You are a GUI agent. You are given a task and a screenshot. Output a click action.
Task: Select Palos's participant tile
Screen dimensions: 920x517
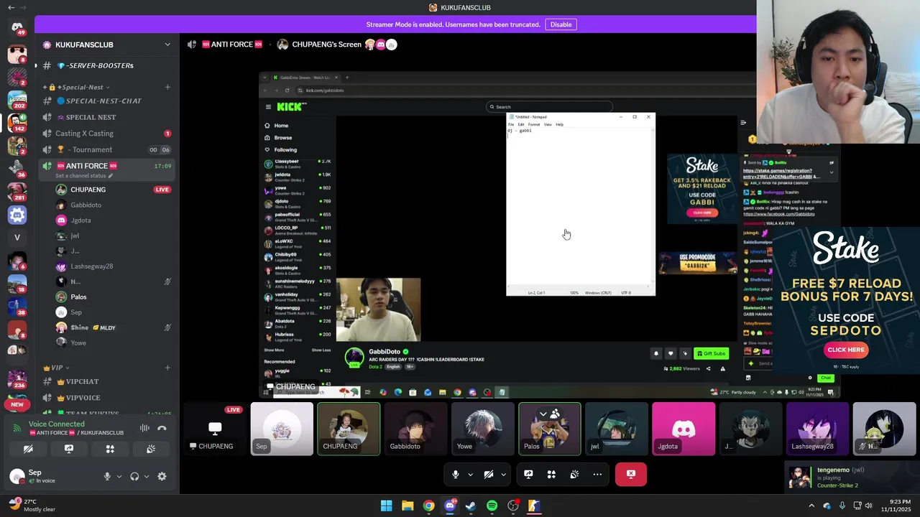point(549,429)
